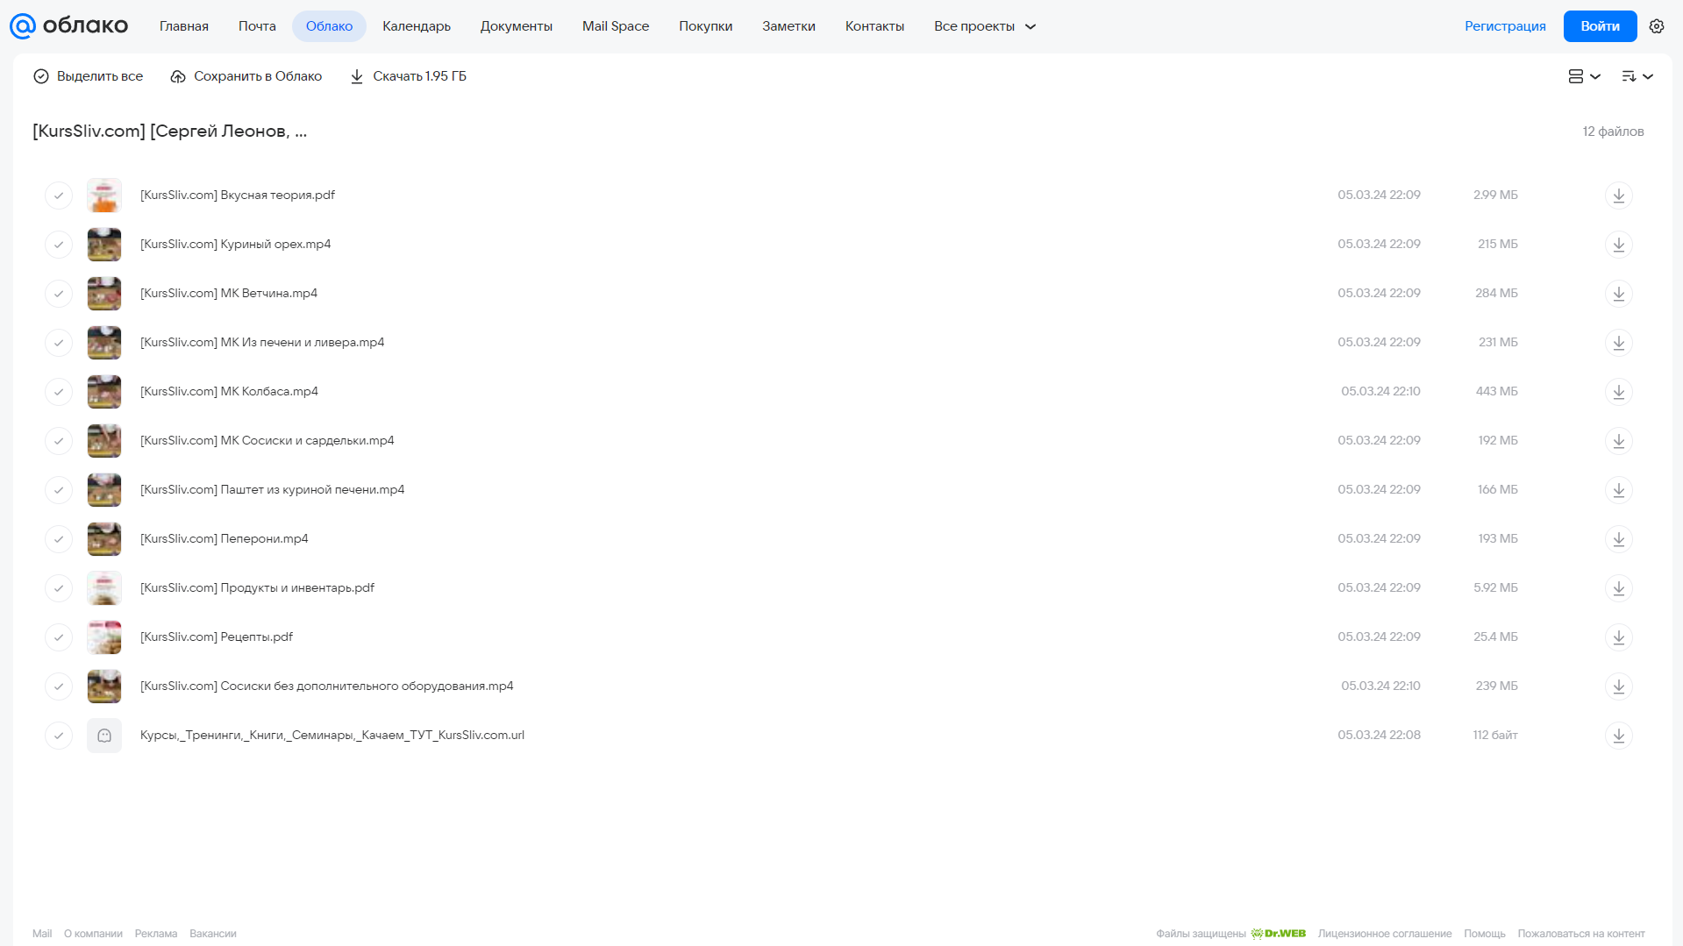Open the view mode dropdown
This screenshot has width=1683, height=946.
1584,76
